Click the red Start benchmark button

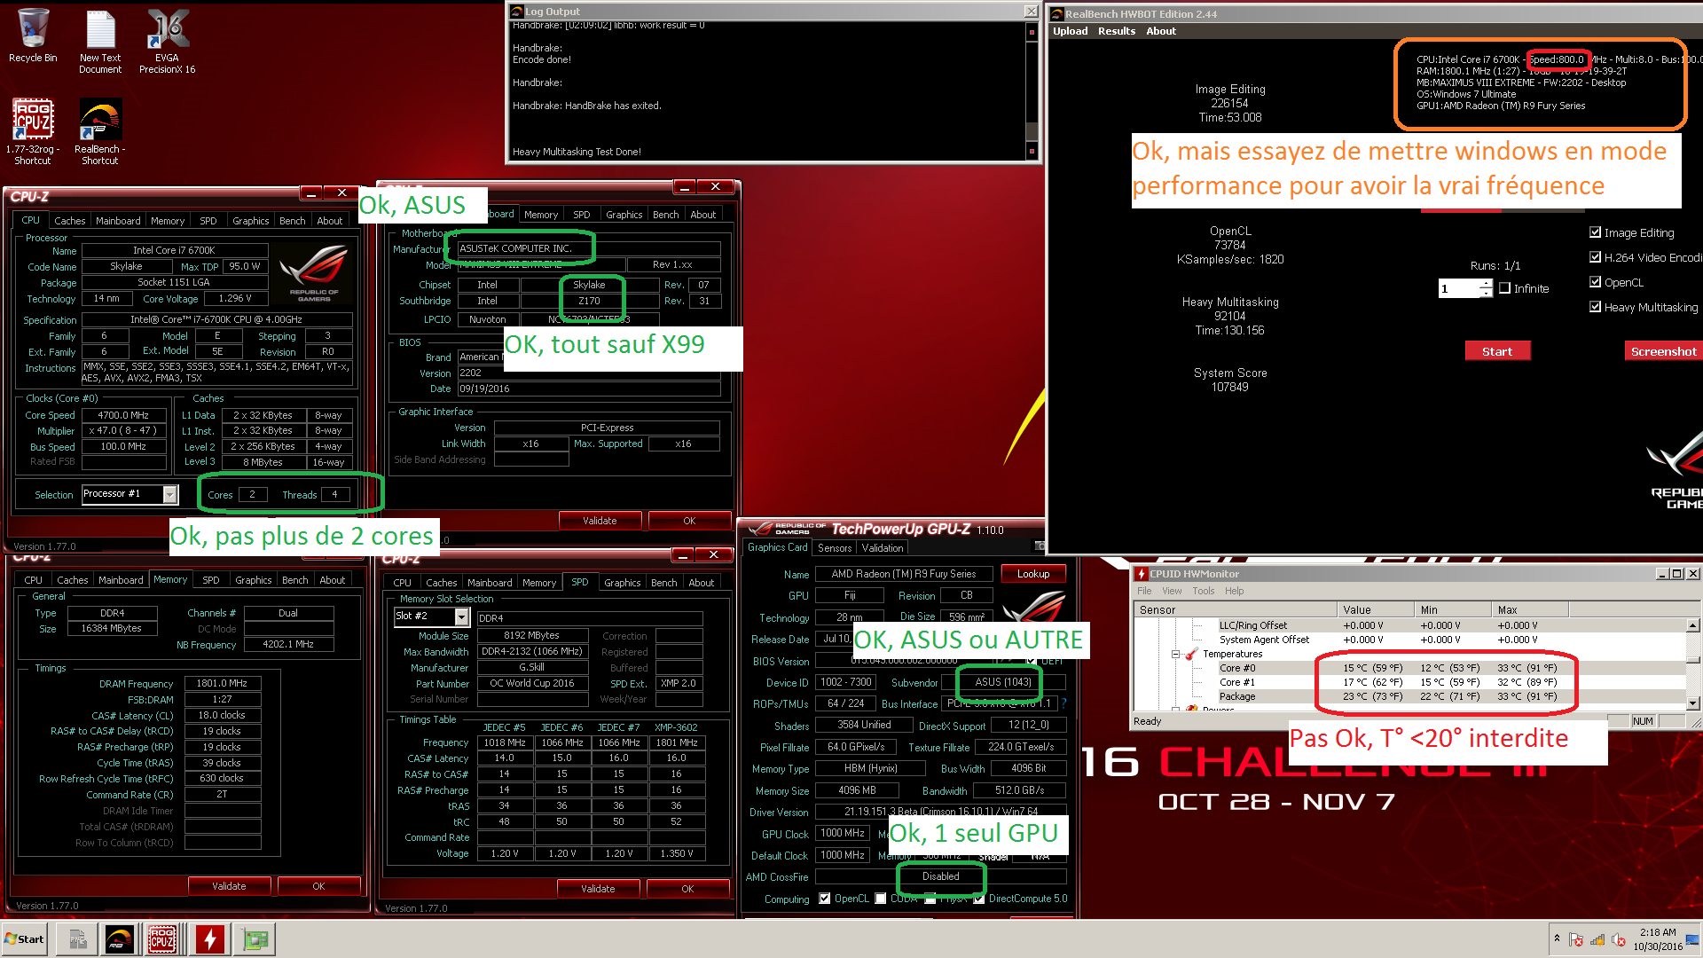pyautogui.click(x=1496, y=351)
